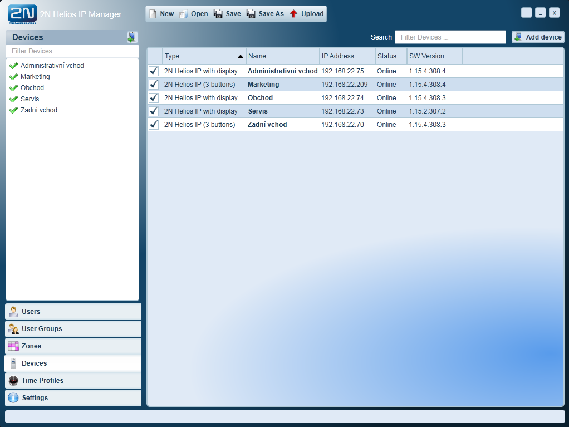The image size is (569, 428).
Task: Click IP address 192.168.22.73
Action: click(342, 111)
